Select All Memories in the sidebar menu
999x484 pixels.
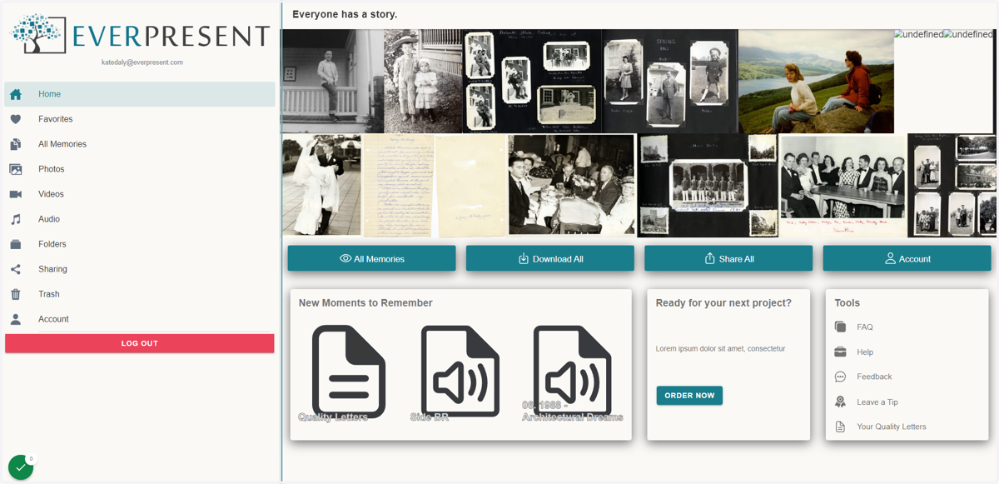(x=140, y=144)
